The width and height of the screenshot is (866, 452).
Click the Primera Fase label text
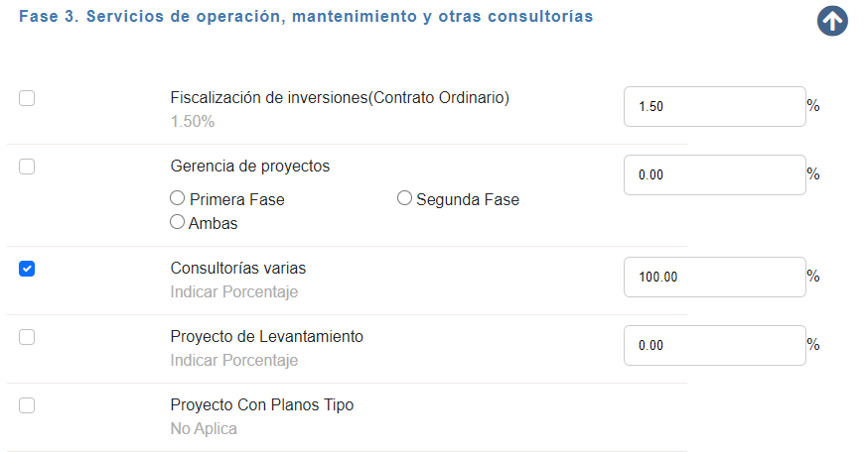point(237,199)
